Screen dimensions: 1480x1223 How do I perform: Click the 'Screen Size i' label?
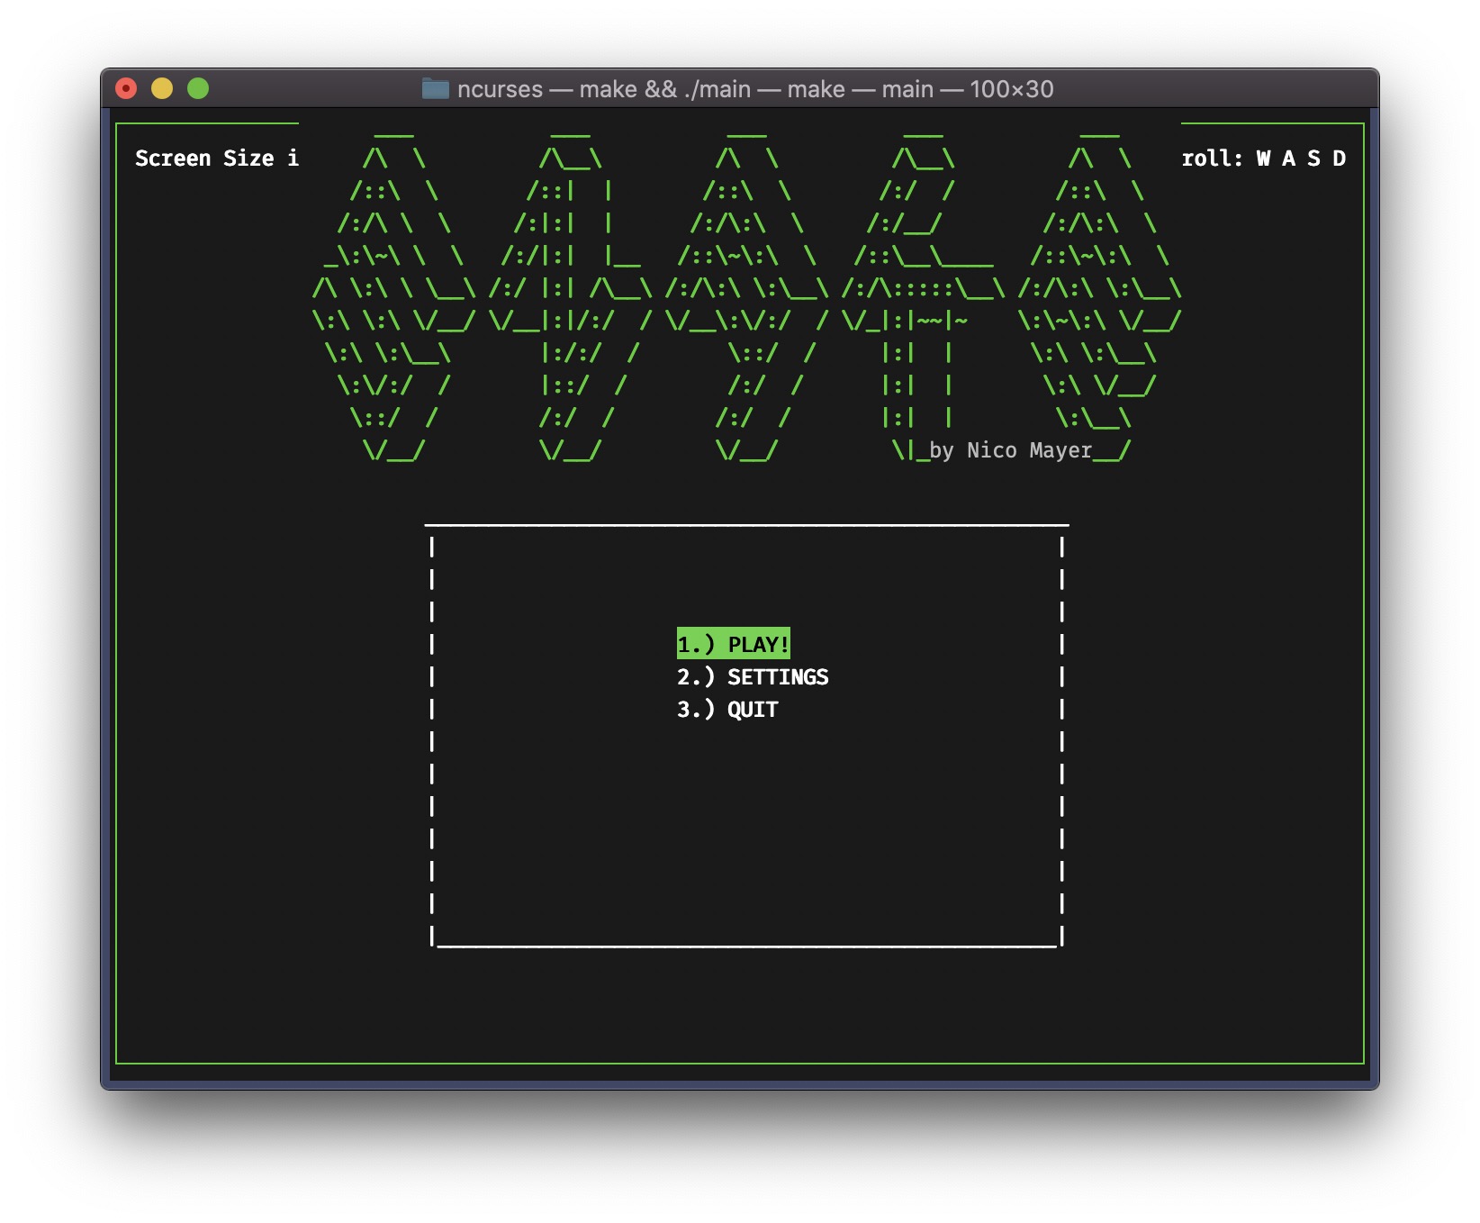pyautogui.click(x=219, y=158)
